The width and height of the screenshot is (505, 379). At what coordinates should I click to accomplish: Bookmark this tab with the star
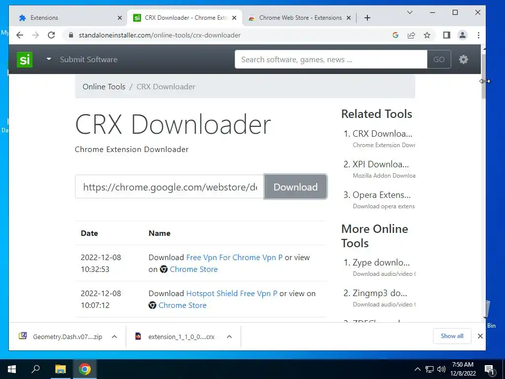point(427,35)
